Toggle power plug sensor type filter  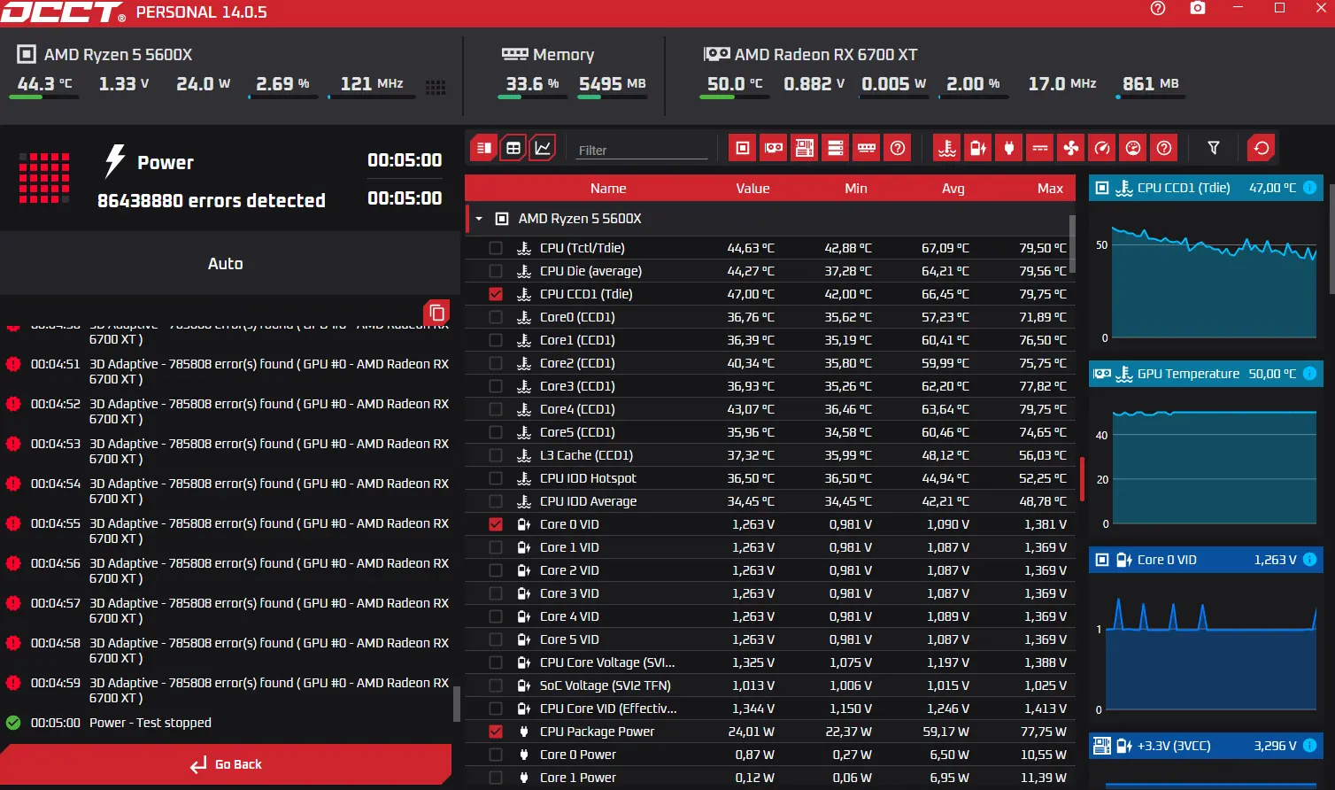pos(1009,148)
